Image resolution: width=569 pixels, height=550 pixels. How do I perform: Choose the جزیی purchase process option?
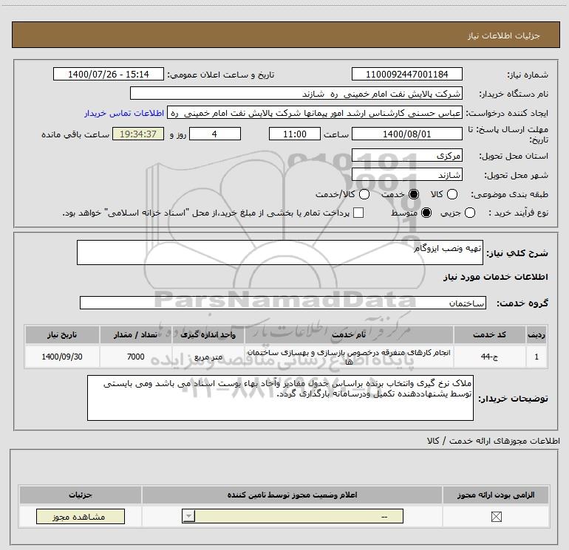469,213
